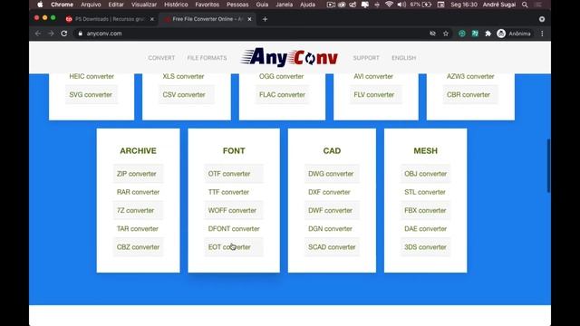Open the Chrome application menu
Screen dimensions: 580x326
click(62, 5)
